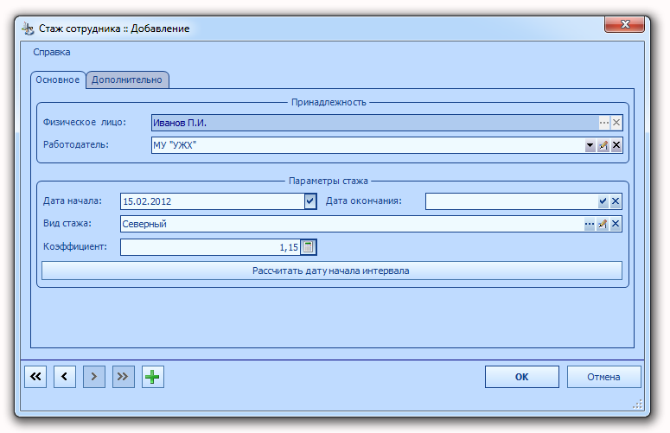Click the resize grip in window corner

(637, 404)
